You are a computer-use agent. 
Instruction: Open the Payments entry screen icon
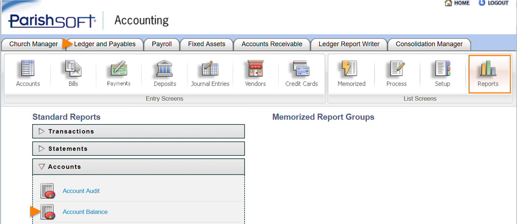pyautogui.click(x=118, y=69)
